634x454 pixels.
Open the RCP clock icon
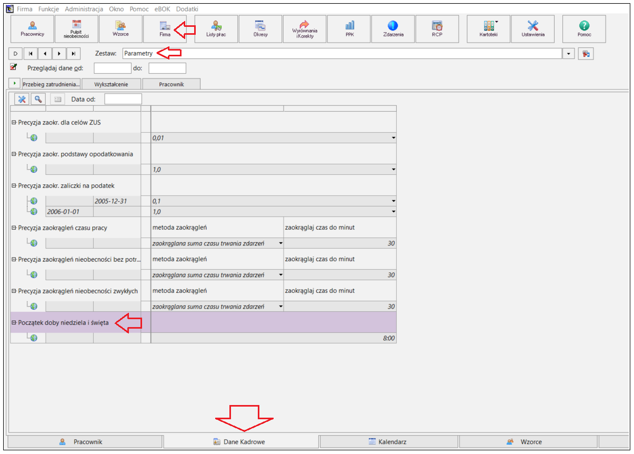tap(437, 25)
